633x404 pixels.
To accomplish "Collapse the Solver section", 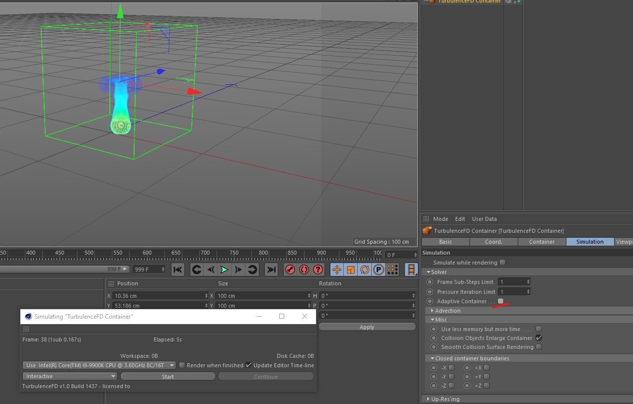I will 429,272.
